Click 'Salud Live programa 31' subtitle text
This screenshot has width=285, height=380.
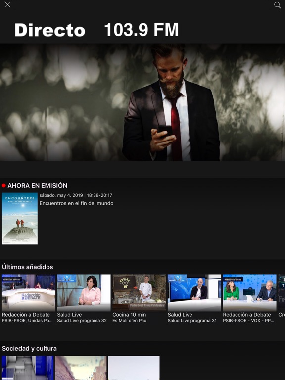[192, 321]
